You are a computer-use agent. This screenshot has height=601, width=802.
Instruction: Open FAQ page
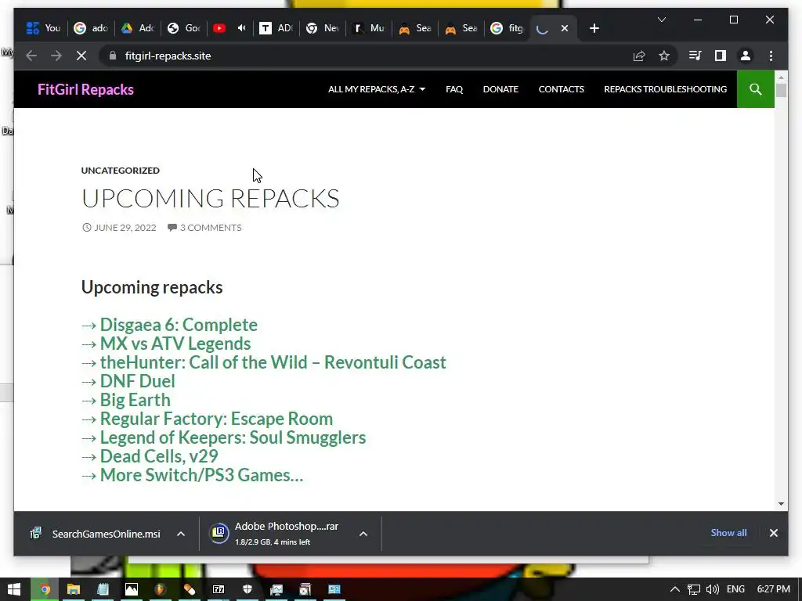pyautogui.click(x=454, y=89)
